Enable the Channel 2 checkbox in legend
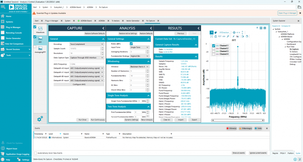Viewport: 303px width, 162px height. pyautogui.click(x=214, y=48)
